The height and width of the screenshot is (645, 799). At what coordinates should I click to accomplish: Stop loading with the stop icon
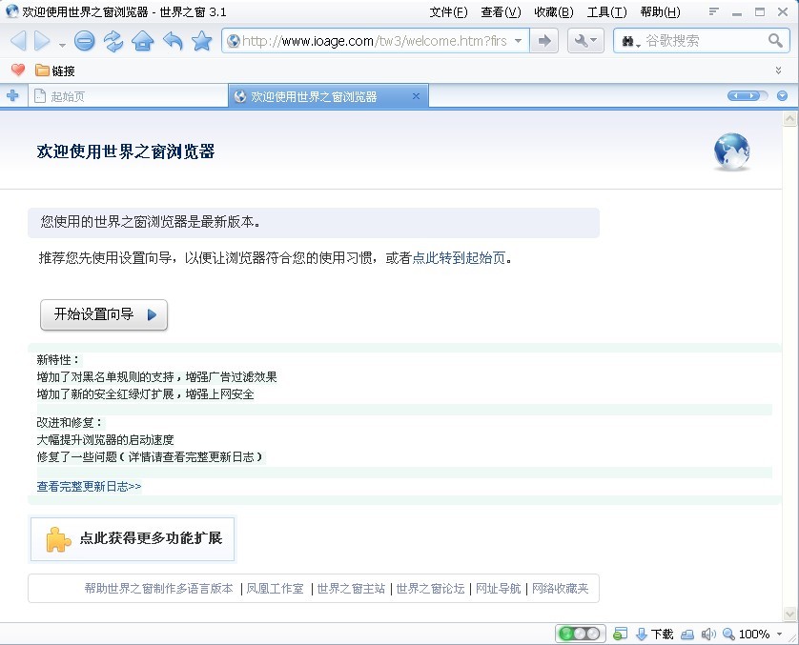(x=85, y=41)
